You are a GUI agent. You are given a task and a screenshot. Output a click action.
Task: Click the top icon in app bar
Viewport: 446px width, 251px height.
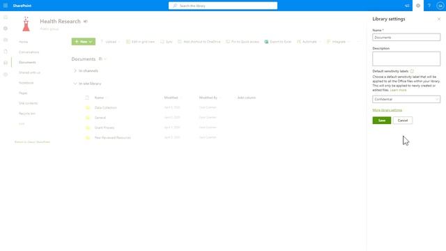click(x=6, y=17)
